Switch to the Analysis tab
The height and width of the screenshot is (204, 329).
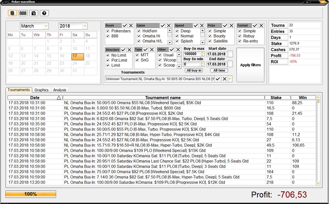[x=60, y=90]
